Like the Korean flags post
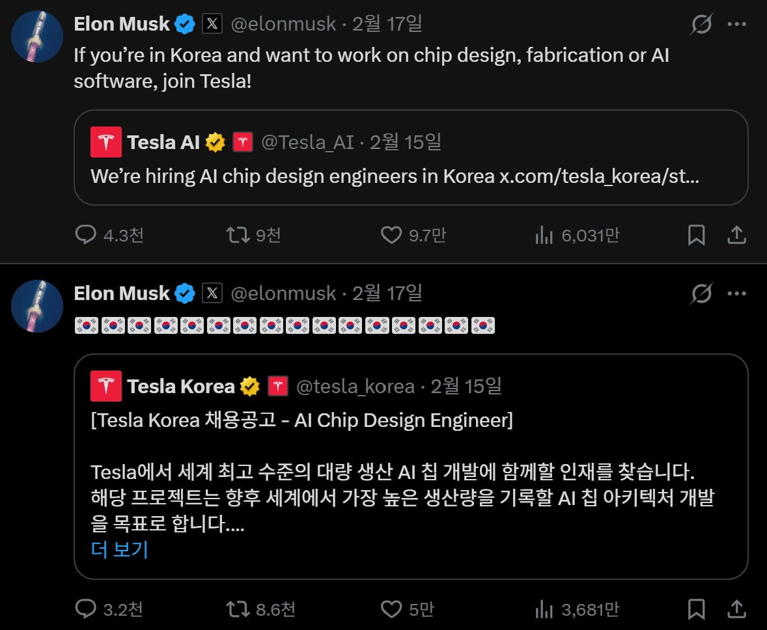The width and height of the screenshot is (767, 630). click(391, 609)
